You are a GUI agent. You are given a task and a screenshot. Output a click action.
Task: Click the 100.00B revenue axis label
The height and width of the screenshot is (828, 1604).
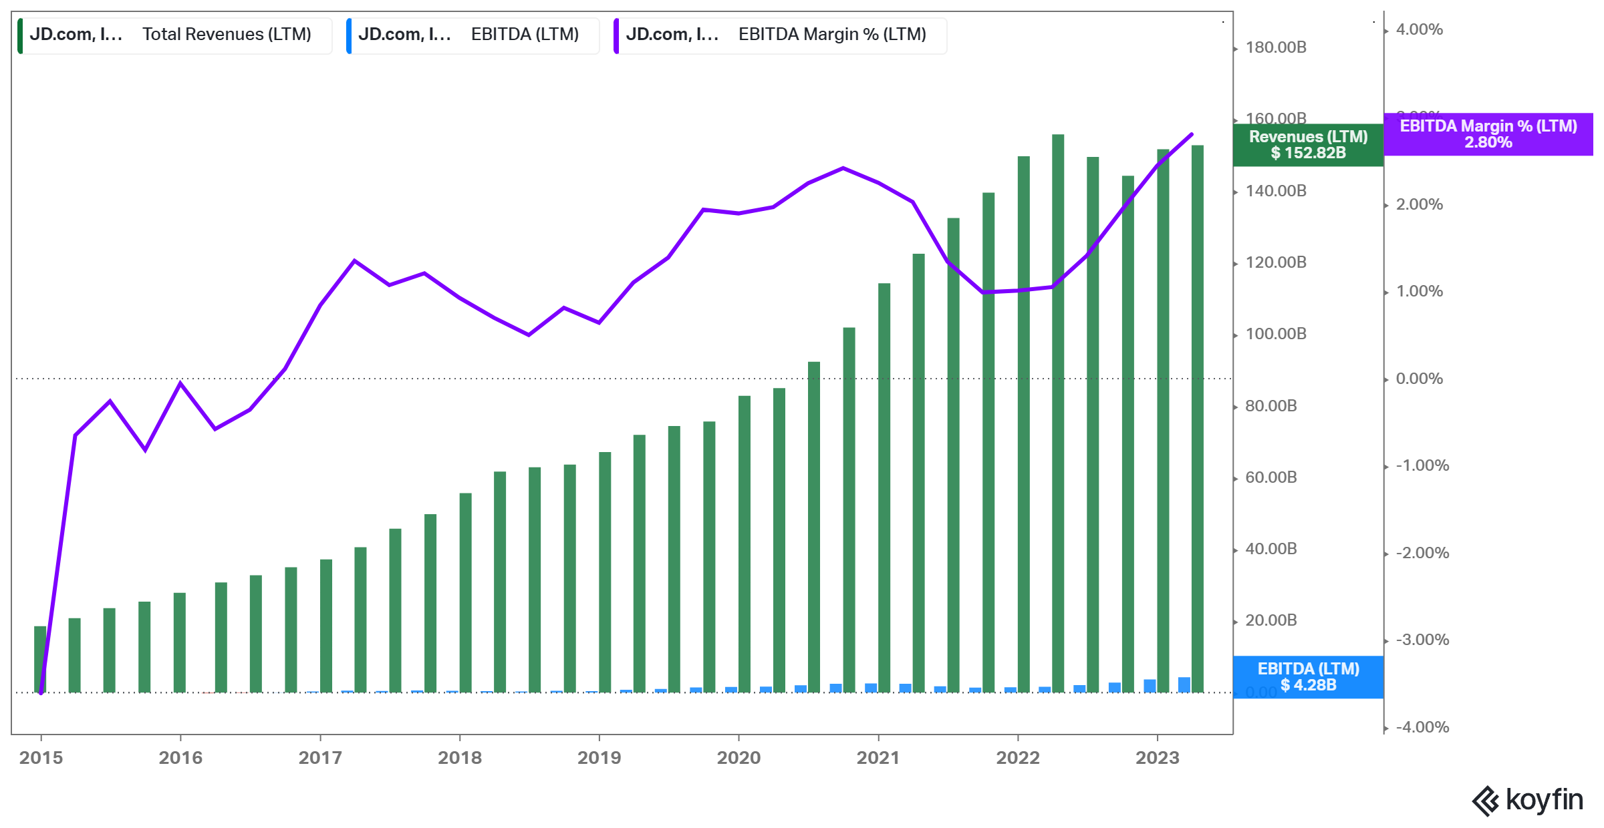[x=1275, y=334]
